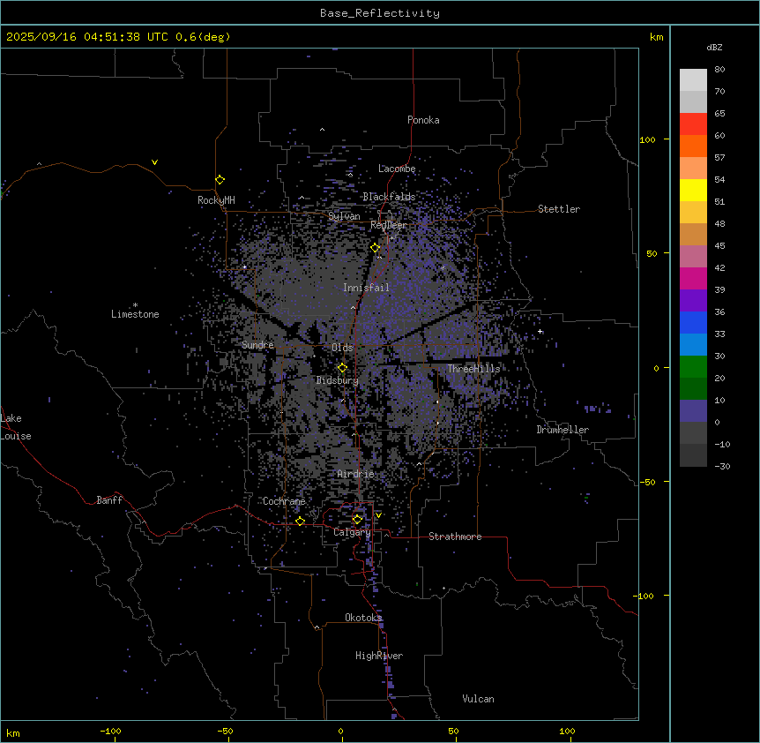Screen dimensions: 760x743
Task: Click the Lake Louise label
Action: (16, 427)
